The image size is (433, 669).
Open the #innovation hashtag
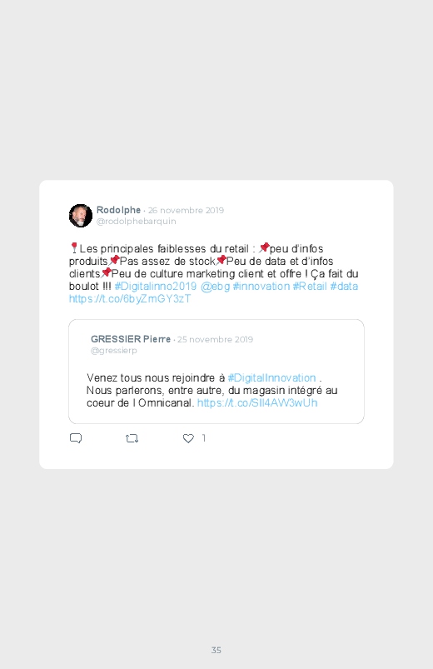coord(261,286)
